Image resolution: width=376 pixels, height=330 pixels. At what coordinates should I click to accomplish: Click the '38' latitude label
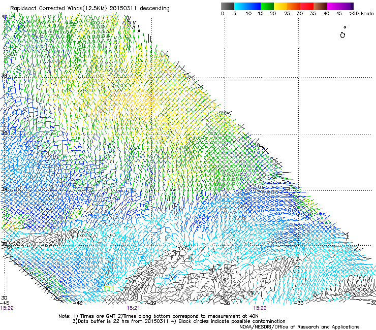tap(4, 76)
